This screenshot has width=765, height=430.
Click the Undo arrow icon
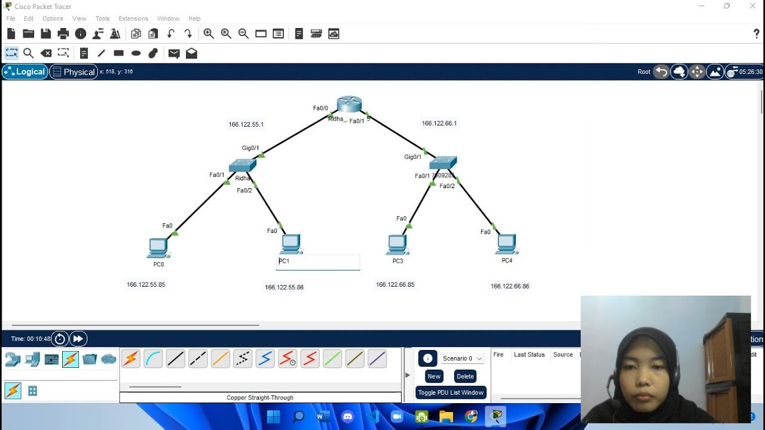[171, 34]
